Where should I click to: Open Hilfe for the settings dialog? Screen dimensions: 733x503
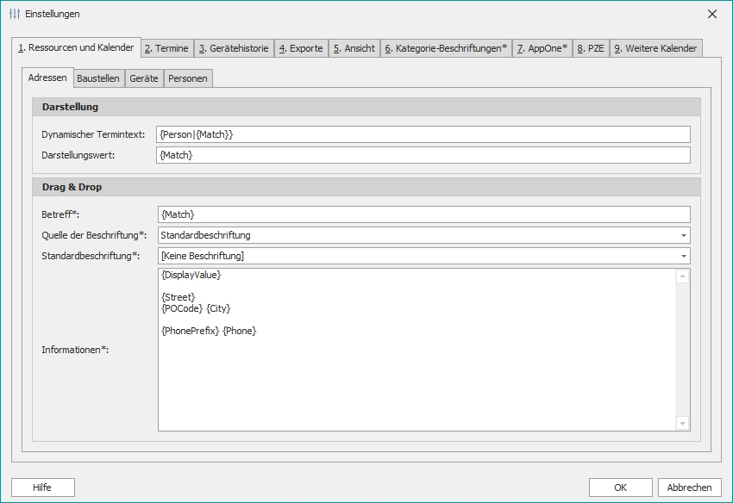coord(41,487)
